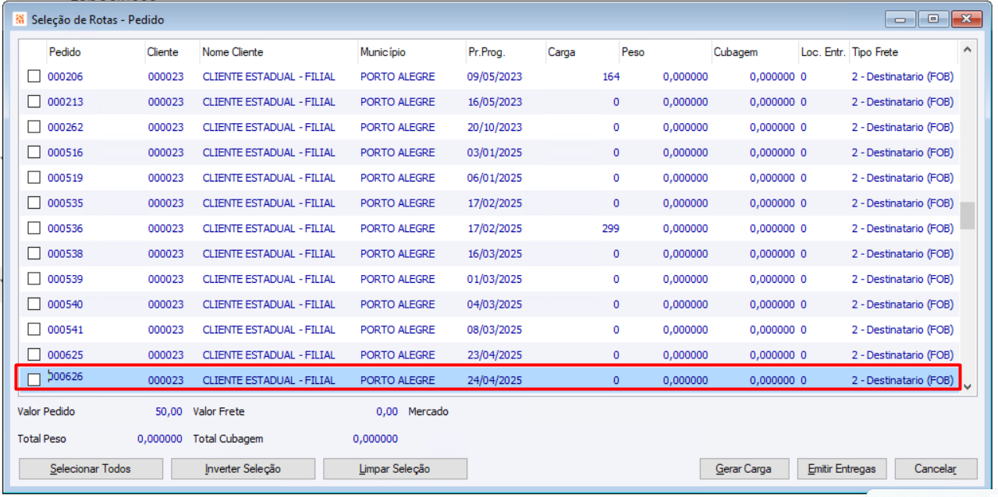This screenshot has width=998, height=497.
Task: Click the application icon in title bar
Action: point(20,19)
